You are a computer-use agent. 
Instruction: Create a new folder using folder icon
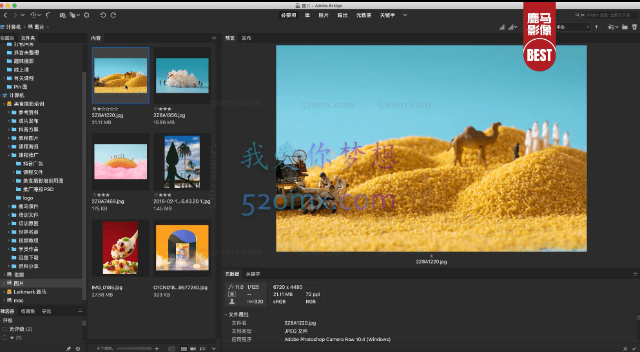pos(625,27)
